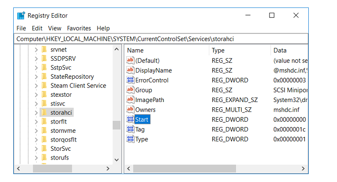Click the DWORD icon for Type value
Image resolution: width=337 pixels, height=182 pixels.
pos(130,139)
